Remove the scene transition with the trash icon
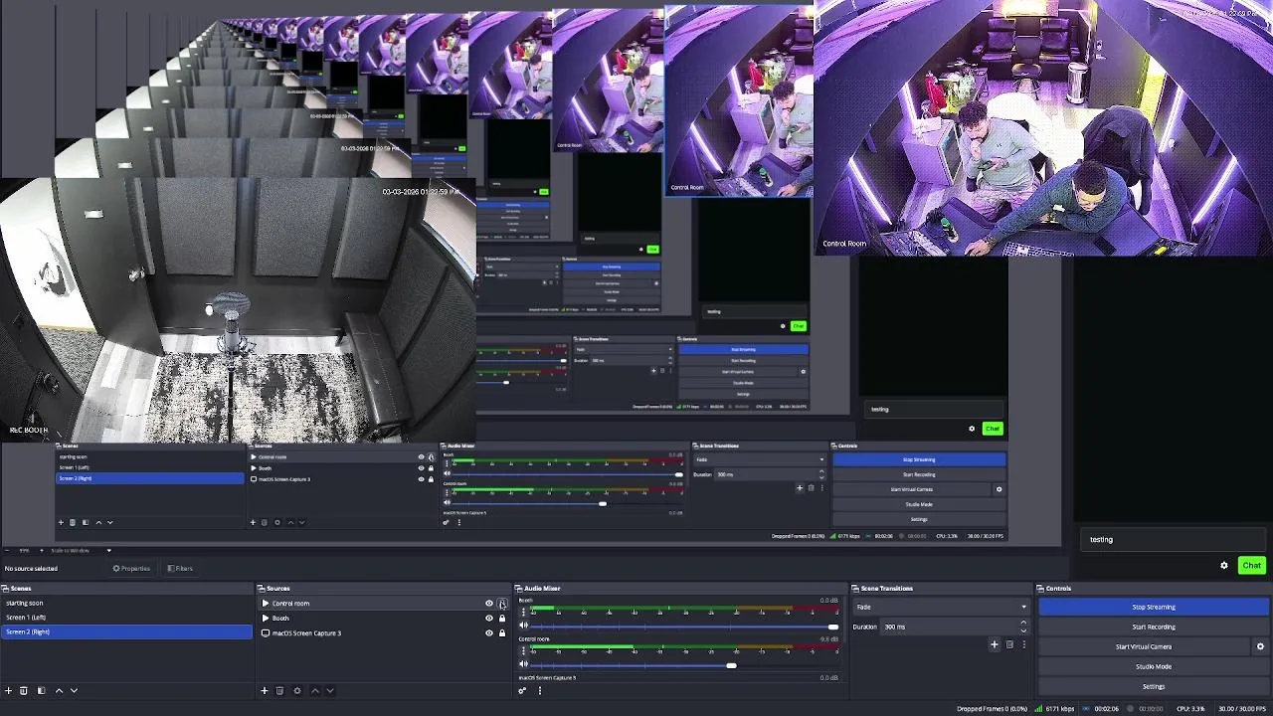The width and height of the screenshot is (1273, 716). [1009, 644]
